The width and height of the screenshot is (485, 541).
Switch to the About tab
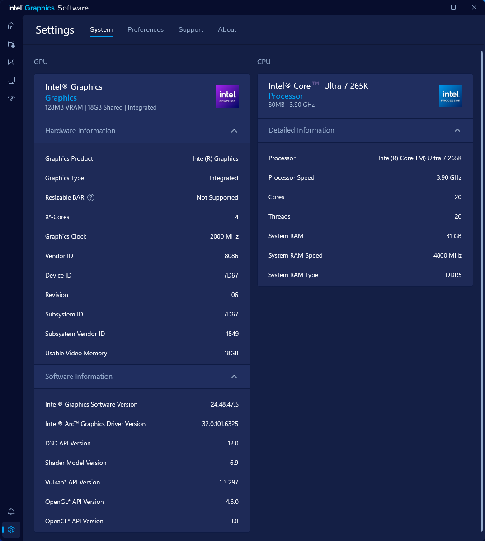(x=227, y=30)
